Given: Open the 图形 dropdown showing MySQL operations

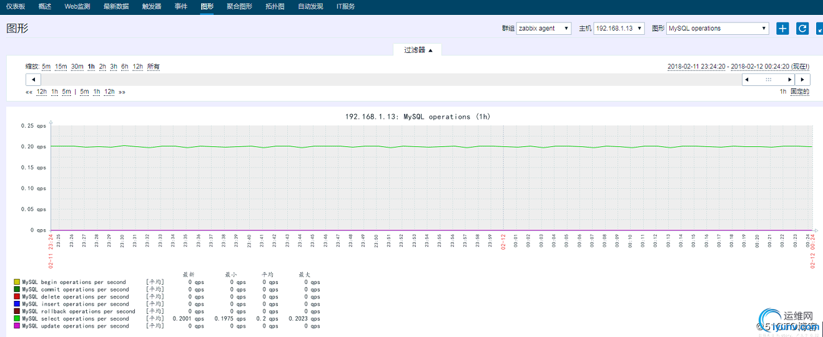Looking at the screenshot, I should tap(717, 29).
